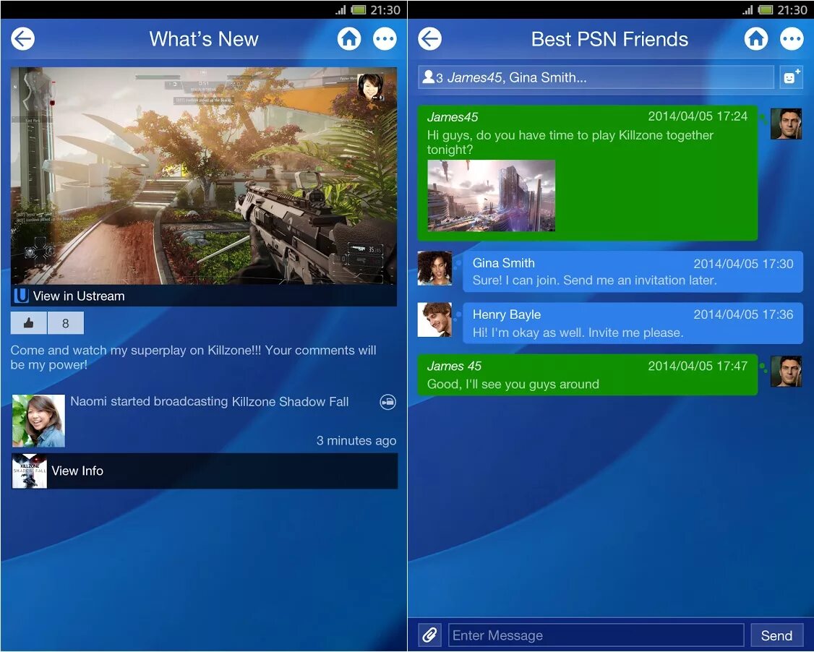Open city image attached by James45

pyautogui.click(x=491, y=195)
